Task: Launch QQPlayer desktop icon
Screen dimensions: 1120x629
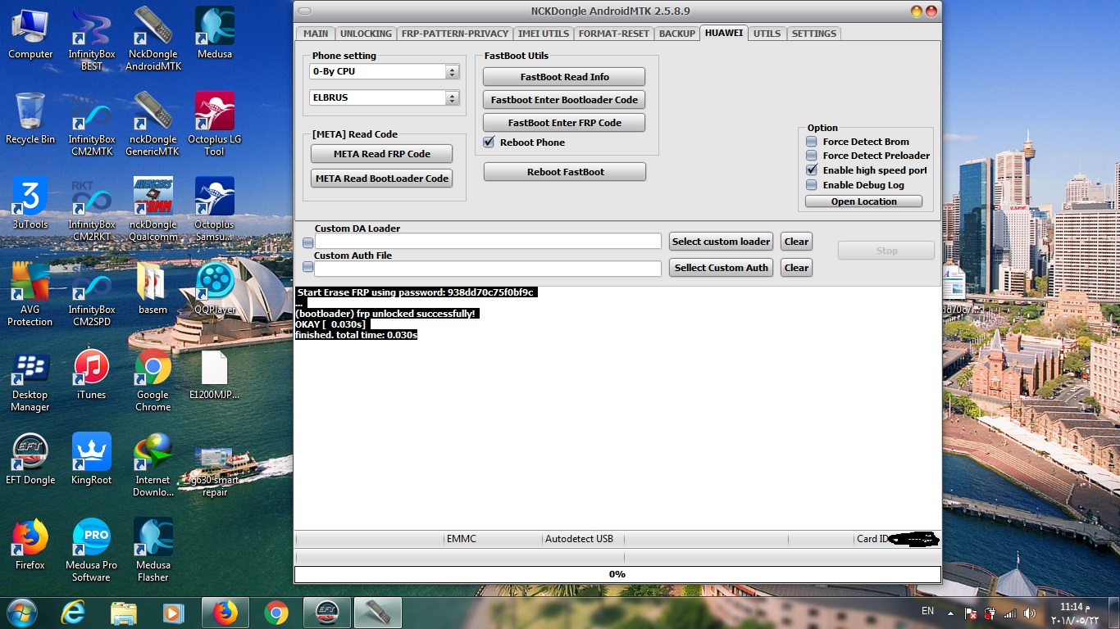Action: pos(215,288)
